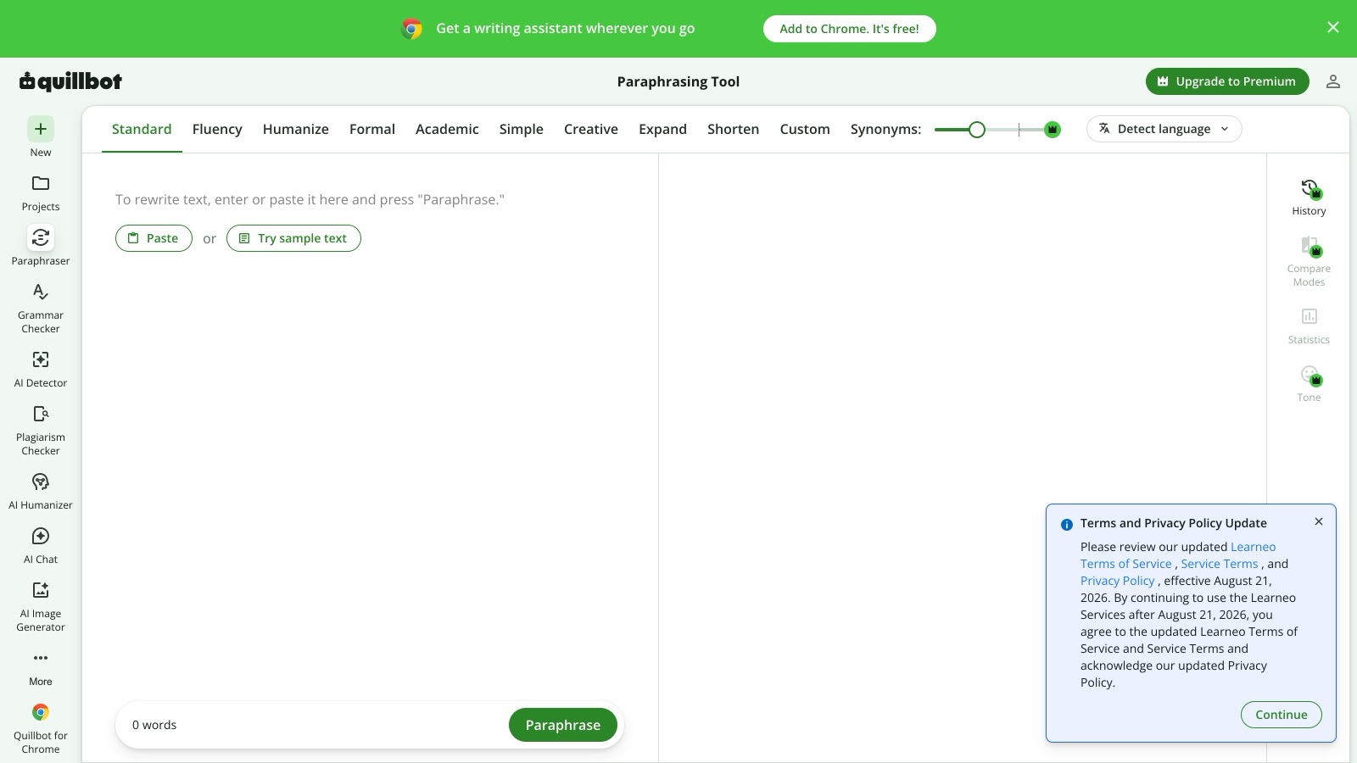Switch to the Shorten mode tab
The width and height of the screenshot is (1357, 763).
click(x=734, y=129)
